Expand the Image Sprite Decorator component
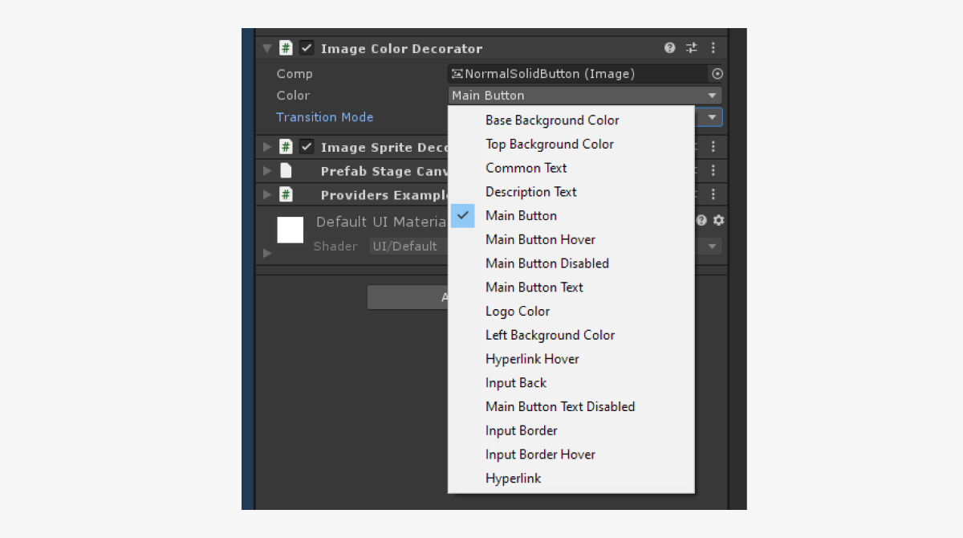This screenshot has width=963, height=538. click(267, 147)
